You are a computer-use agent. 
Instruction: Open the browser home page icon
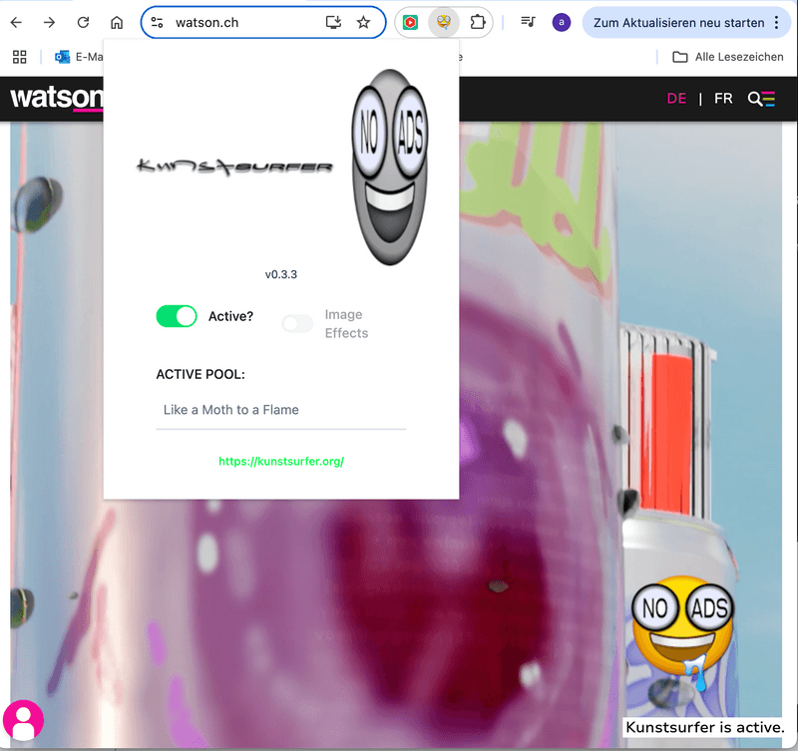(x=117, y=22)
